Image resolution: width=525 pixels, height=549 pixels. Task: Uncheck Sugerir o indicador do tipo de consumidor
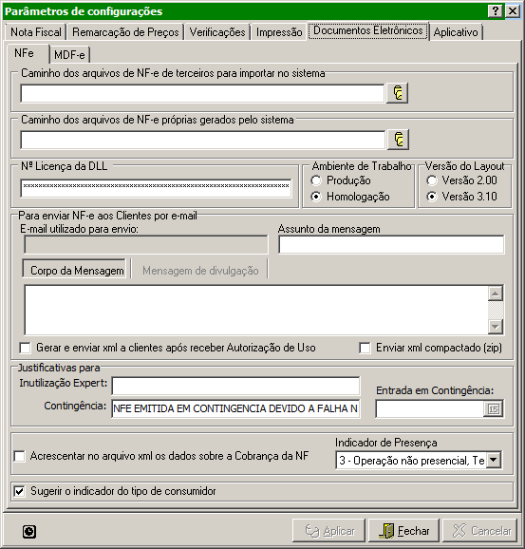tap(20, 491)
